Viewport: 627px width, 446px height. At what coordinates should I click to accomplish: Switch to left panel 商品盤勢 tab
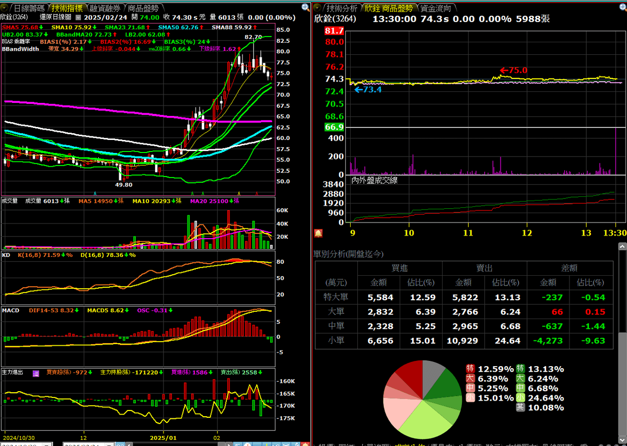tap(144, 8)
